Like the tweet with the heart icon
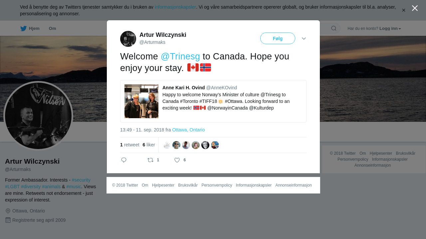 click(177, 160)
